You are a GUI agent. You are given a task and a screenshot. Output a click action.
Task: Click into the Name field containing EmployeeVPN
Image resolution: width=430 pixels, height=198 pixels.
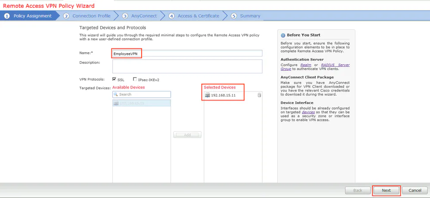tap(187, 53)
